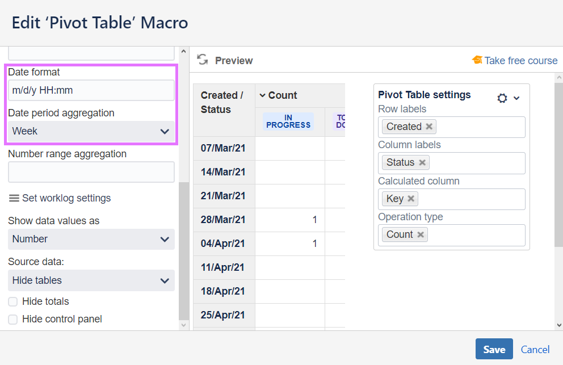
Task: Remove the Created row label tag
Action: click(x=429, y=127)
